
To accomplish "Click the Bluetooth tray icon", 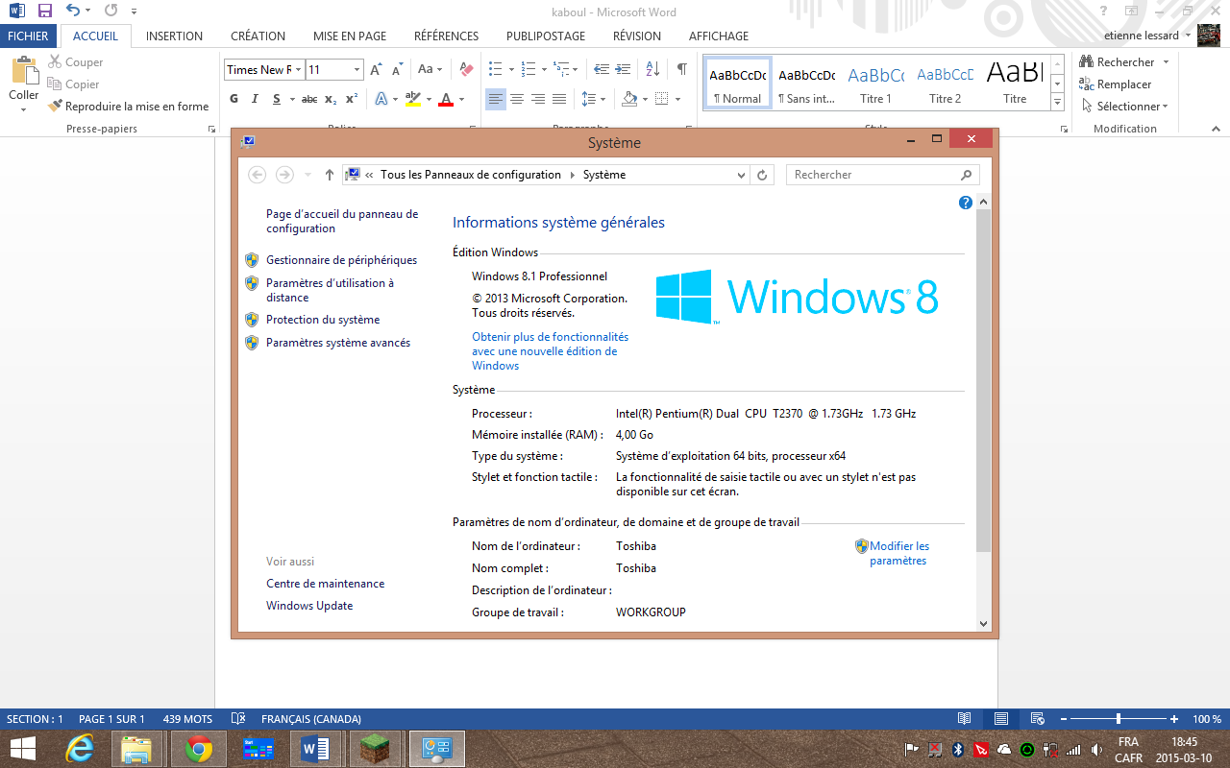I will 958,749.
